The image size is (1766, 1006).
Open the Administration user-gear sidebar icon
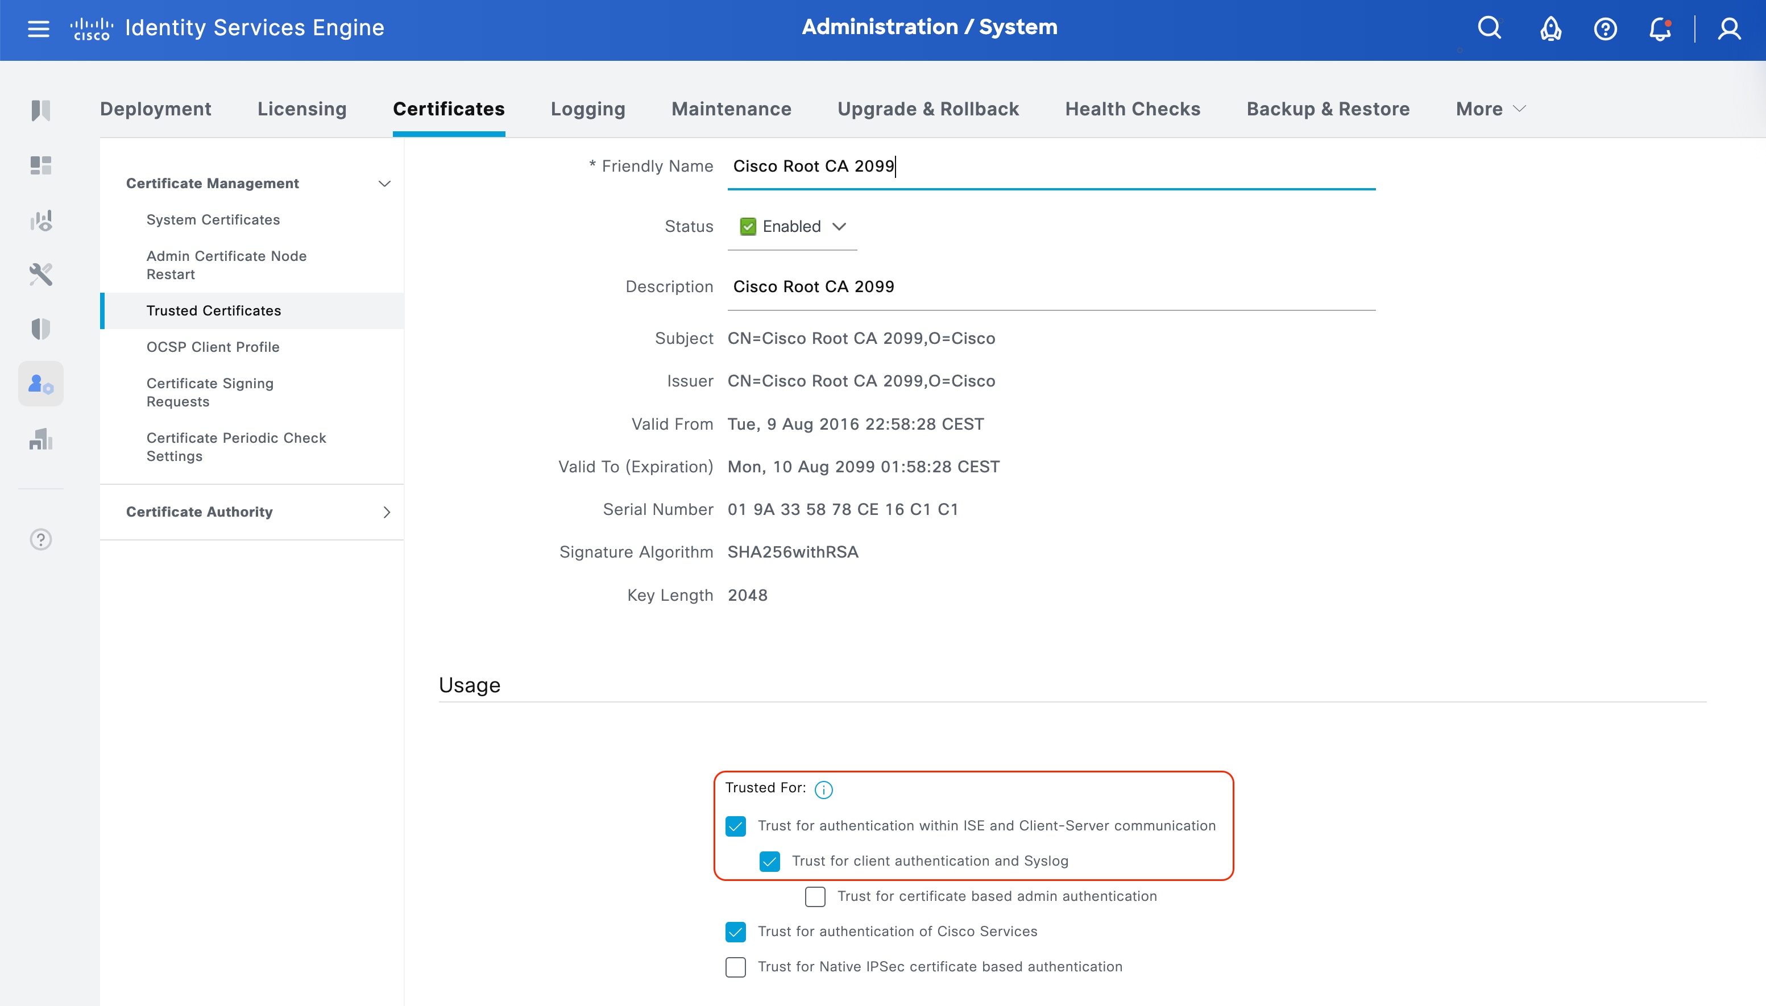pos(41,384)
